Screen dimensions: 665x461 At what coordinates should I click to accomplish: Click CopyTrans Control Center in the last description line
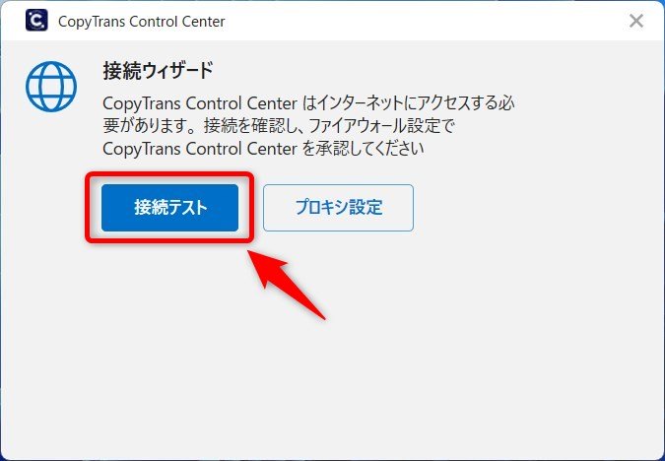point(200,149)
